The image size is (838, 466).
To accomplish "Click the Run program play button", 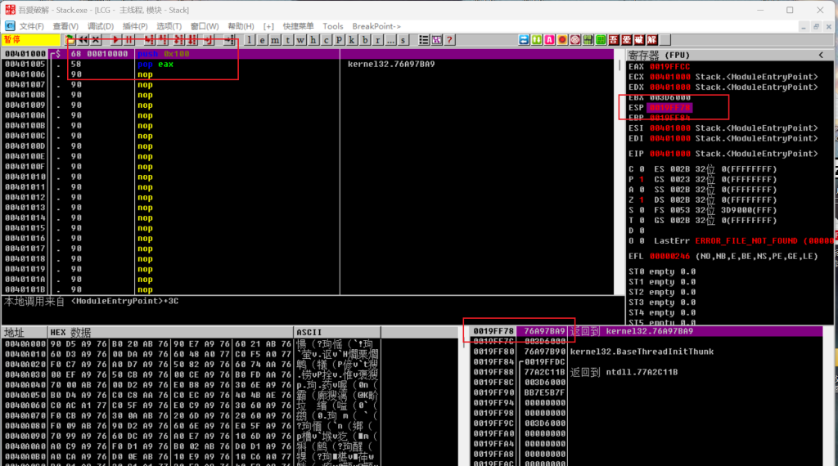I will tap(116, 40).
